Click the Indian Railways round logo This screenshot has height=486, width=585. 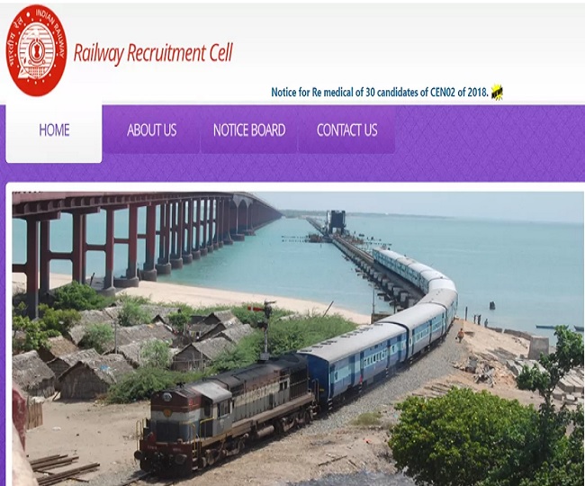pyautogui.click(x=36, y=50)
